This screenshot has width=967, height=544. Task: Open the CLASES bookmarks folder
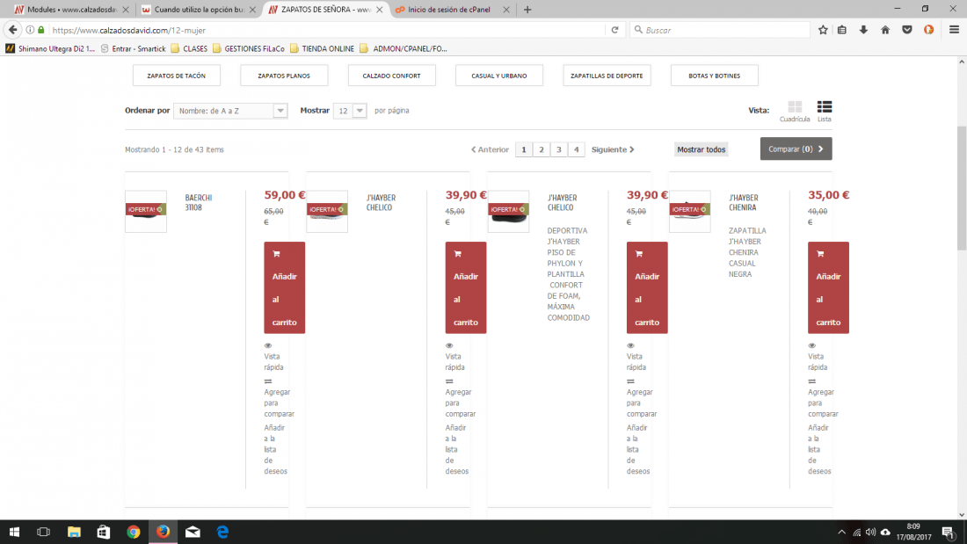point(189,48)
